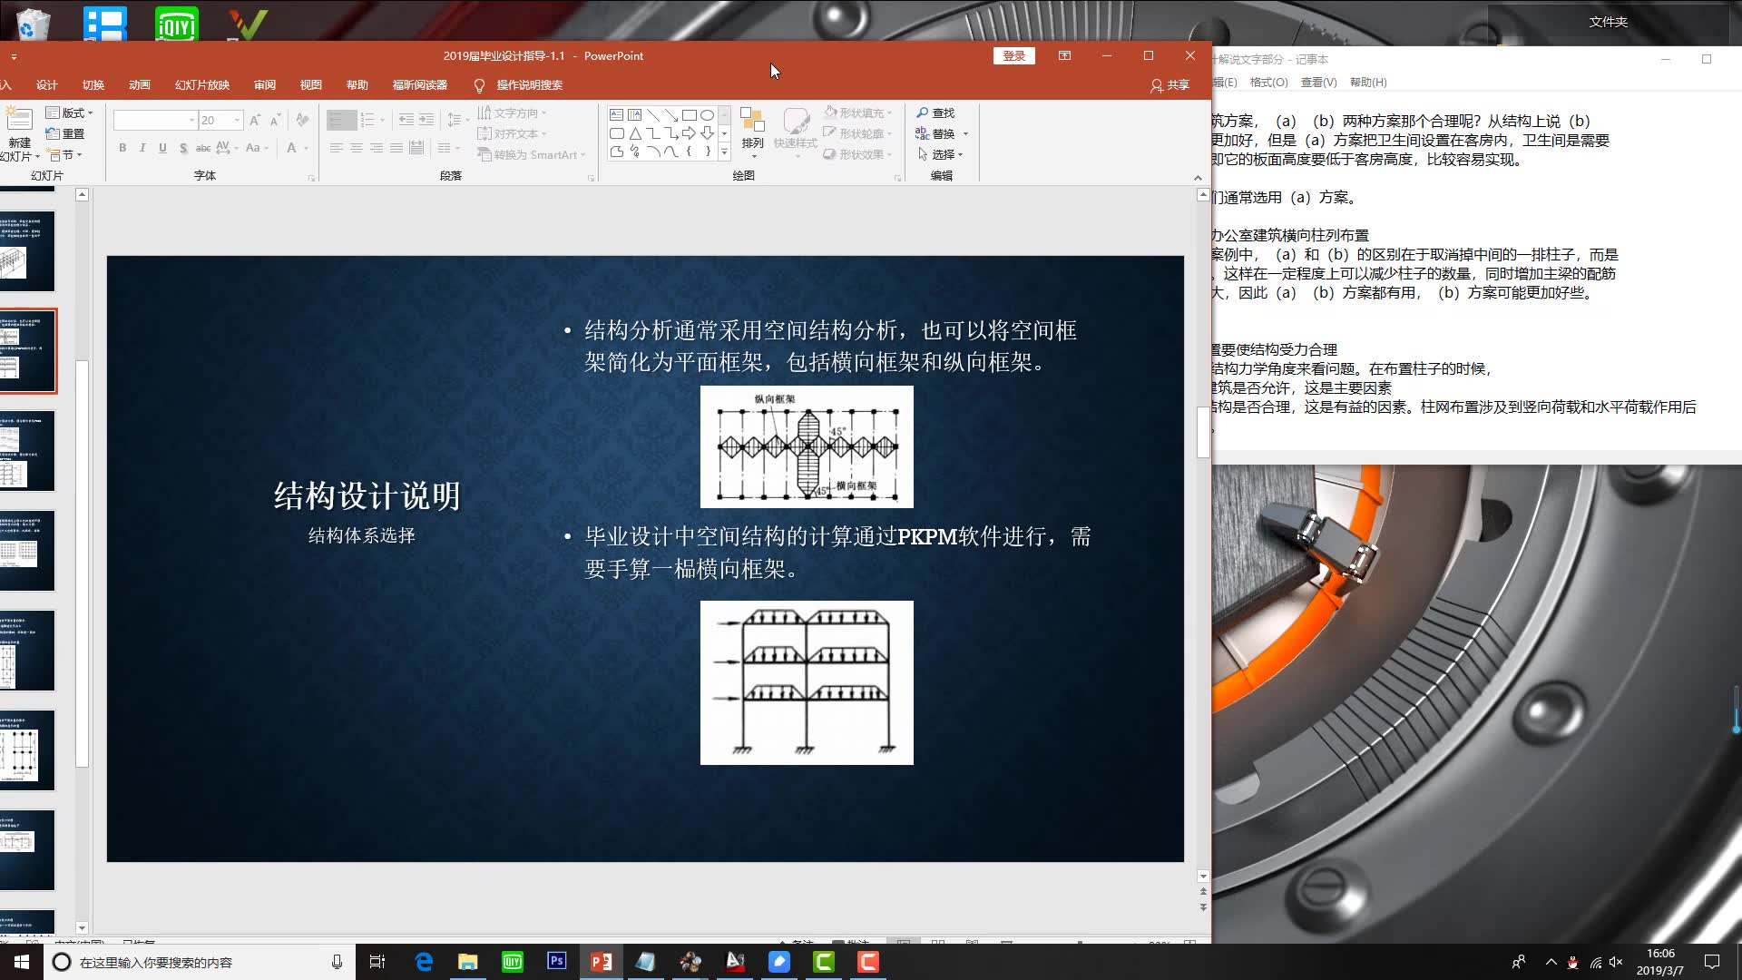Open the font size dropdown showing 20
This screenshot has height=980, width=1742.
238,120
